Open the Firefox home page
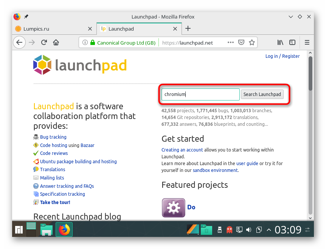326x249 pixels. click(56, 43)
